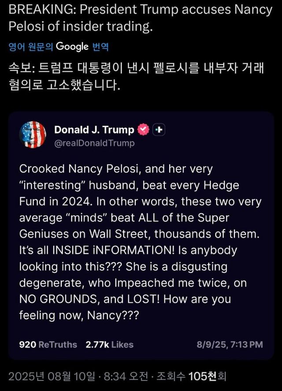282x391 pixels.
Task: Click the 8:34 오전 post time
Action: point(126,376)
